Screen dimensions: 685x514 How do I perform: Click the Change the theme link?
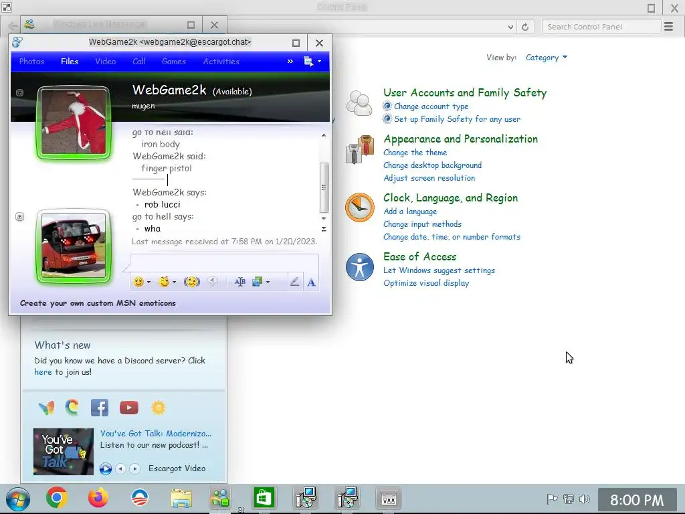point(415,153)
